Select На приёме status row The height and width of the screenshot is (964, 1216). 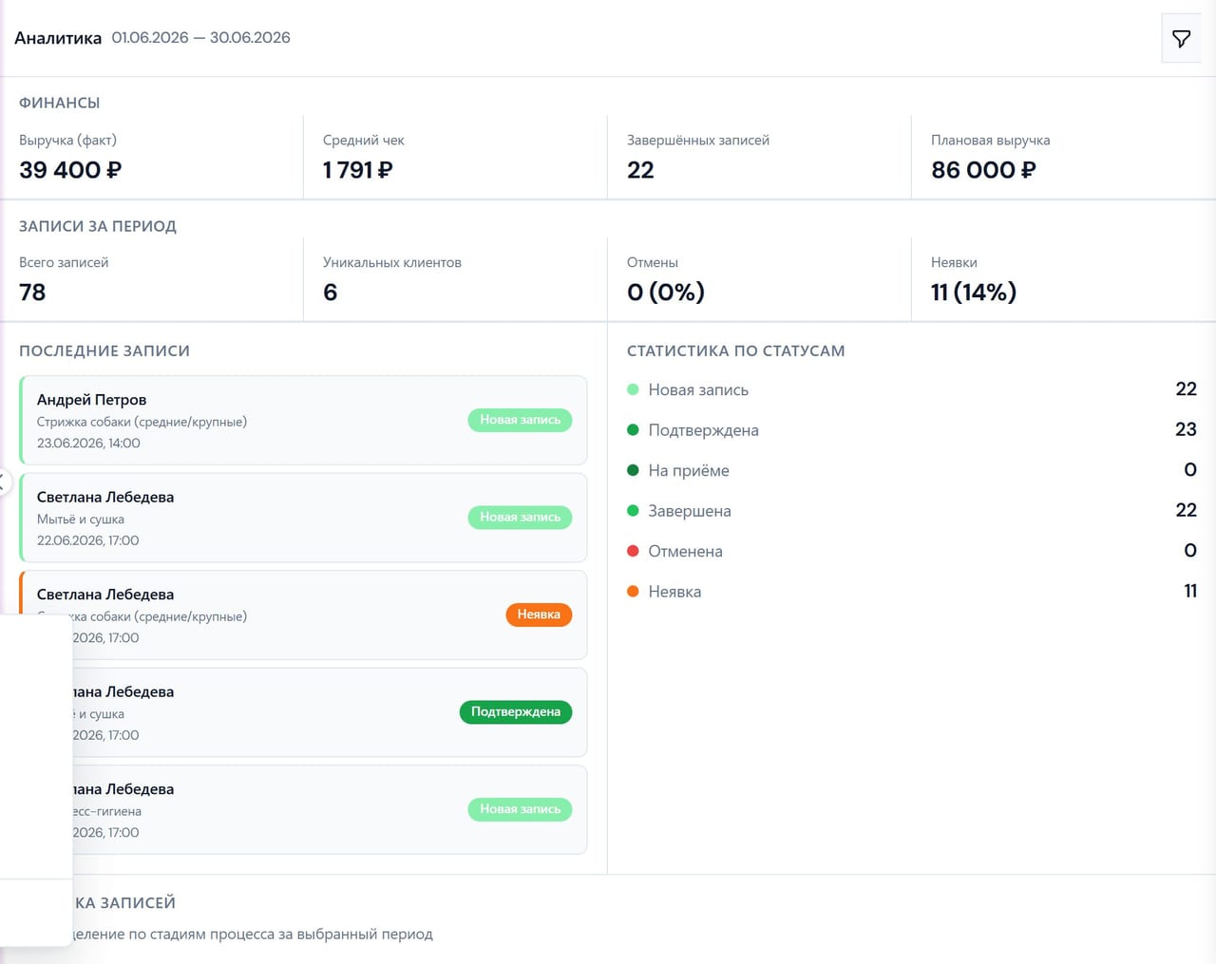click(912, 470)
